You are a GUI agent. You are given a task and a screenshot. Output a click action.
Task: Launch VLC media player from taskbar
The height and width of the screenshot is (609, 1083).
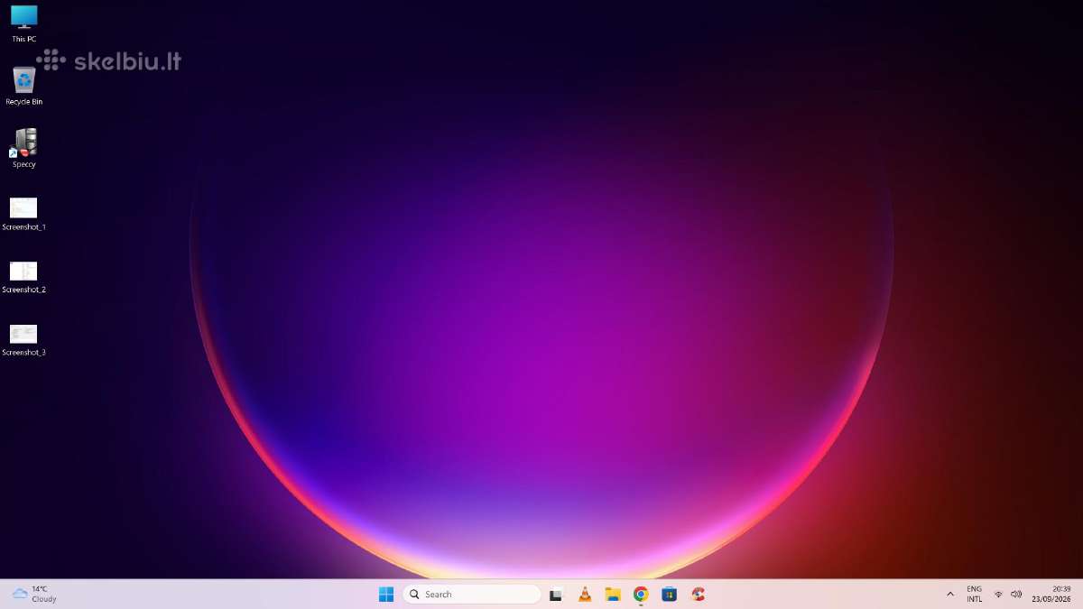click(585, 594)
